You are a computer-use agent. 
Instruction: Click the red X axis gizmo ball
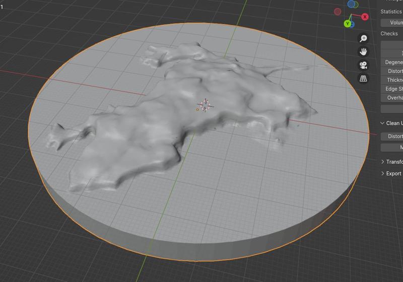tap(365, 17)
